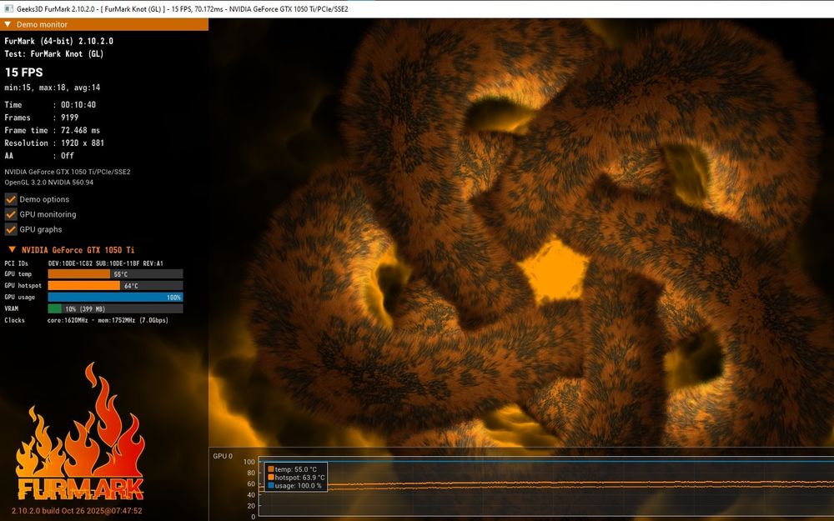This screenshot has width=834, height=521.
Task: Collapse the Demo monitor panel triangle
Action: (8, 24)
